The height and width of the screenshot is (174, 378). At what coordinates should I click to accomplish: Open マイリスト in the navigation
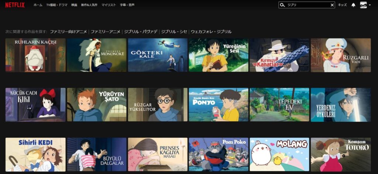[109, 5]
